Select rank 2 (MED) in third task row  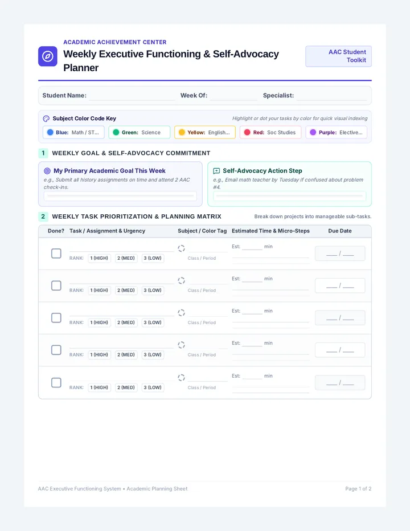pyautogui.click(x=126, y=322)
